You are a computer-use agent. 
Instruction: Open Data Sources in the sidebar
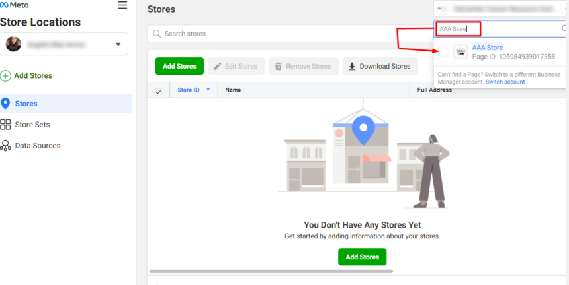click(x=38, y=145)
